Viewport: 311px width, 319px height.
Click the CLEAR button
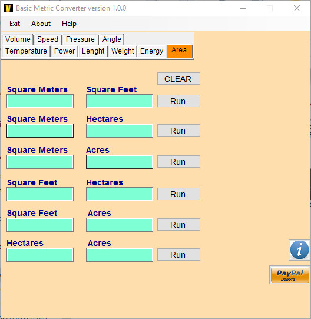[178, 79]
